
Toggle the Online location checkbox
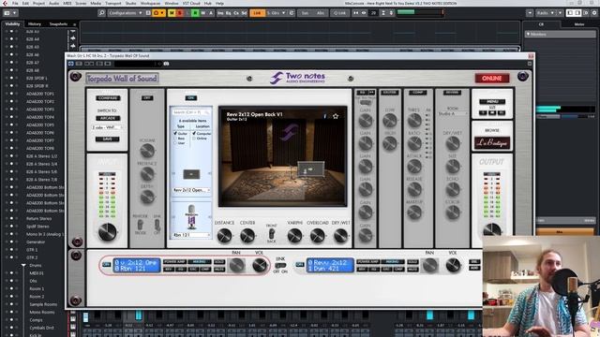tap(194, 138)
